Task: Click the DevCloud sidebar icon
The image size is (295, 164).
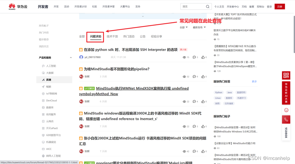Action: [x=43, y=101]
